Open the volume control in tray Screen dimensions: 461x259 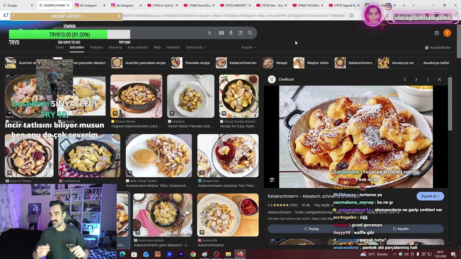406,254
